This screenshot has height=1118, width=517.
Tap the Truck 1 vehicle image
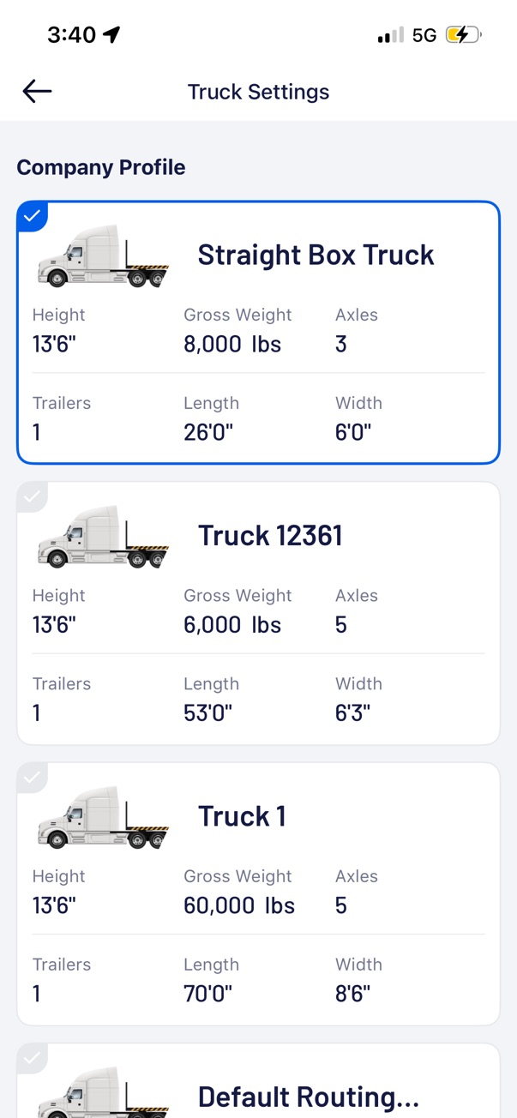click(103, 817)
